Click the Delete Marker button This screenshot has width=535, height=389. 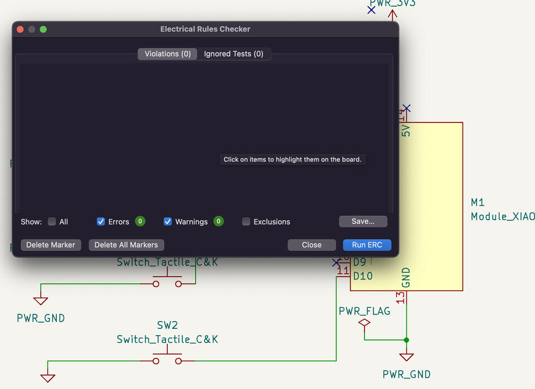51,245
